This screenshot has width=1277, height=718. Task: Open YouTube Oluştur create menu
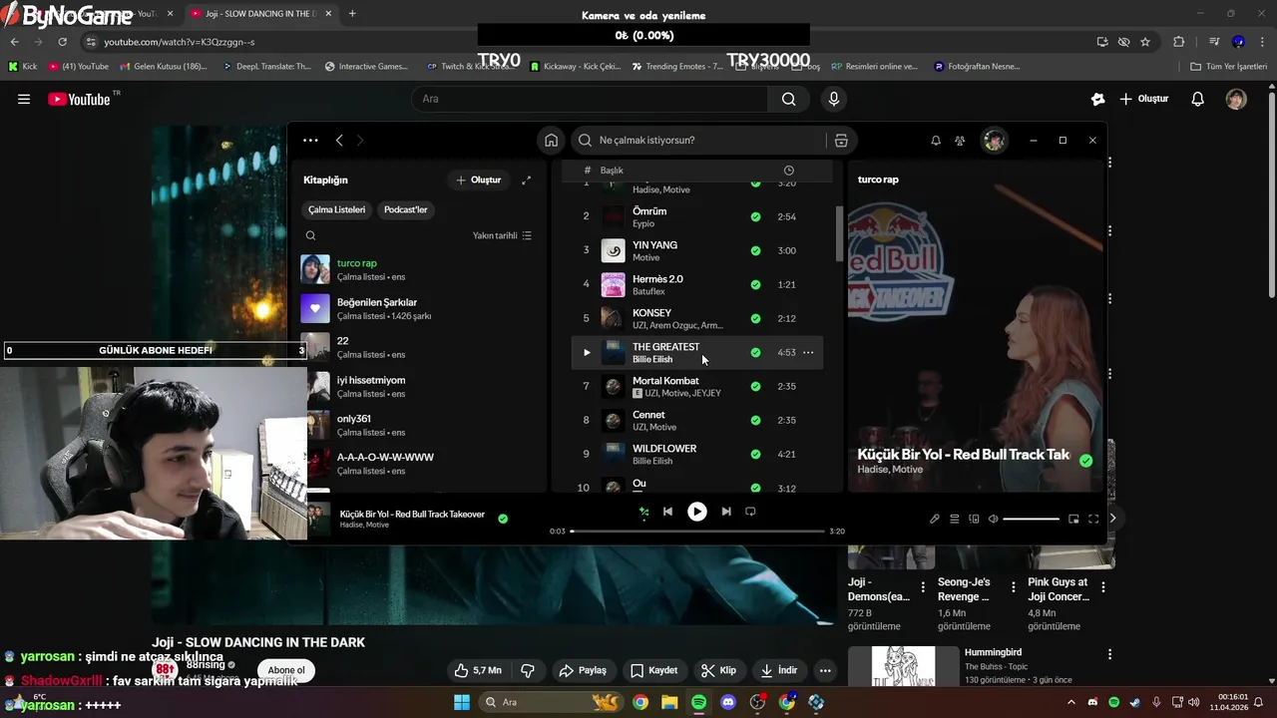click(x=1143, y=99)
